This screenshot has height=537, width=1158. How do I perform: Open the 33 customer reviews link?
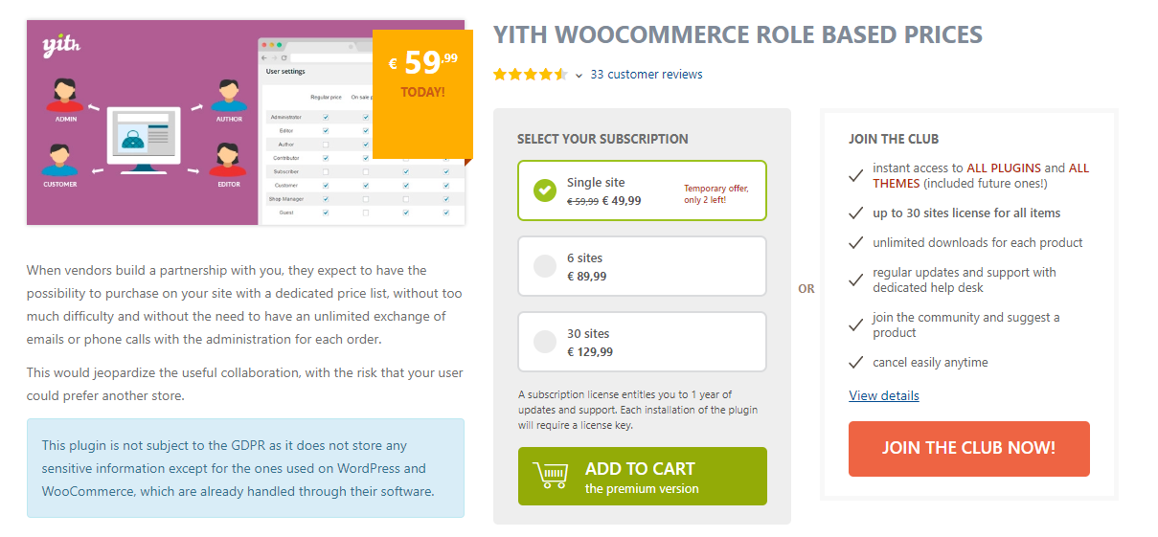point(646,75)
